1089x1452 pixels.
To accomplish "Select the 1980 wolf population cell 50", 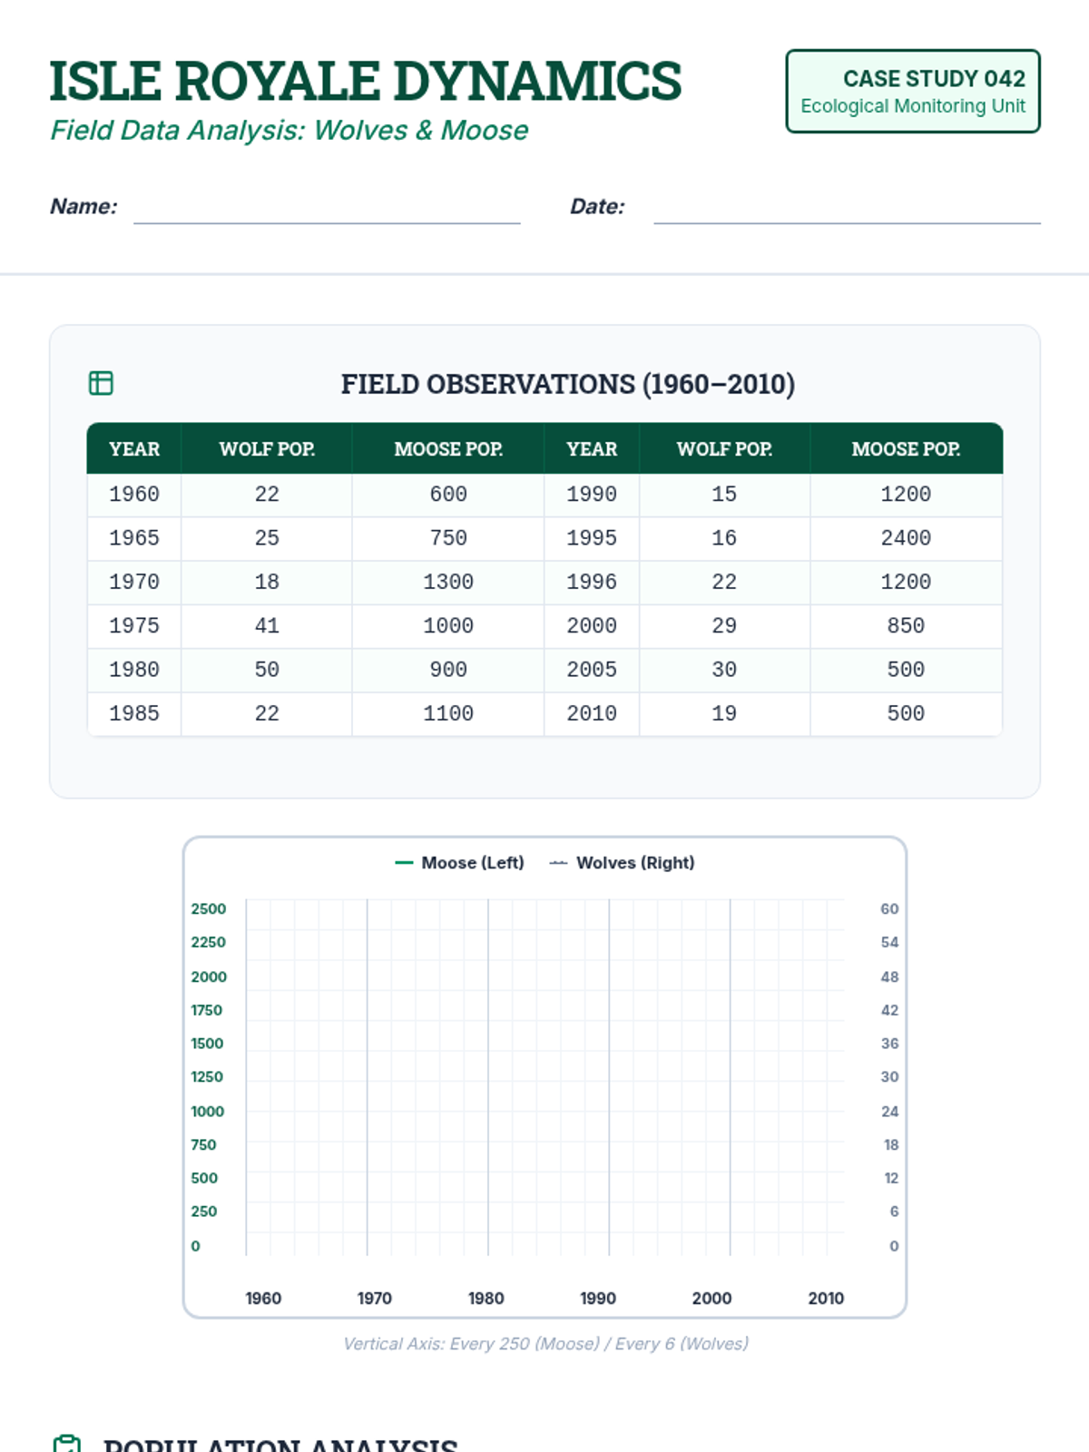I will [267, 670].
